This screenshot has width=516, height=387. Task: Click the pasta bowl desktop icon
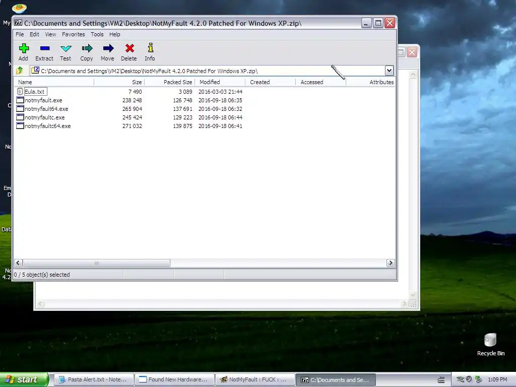point(19,8)
